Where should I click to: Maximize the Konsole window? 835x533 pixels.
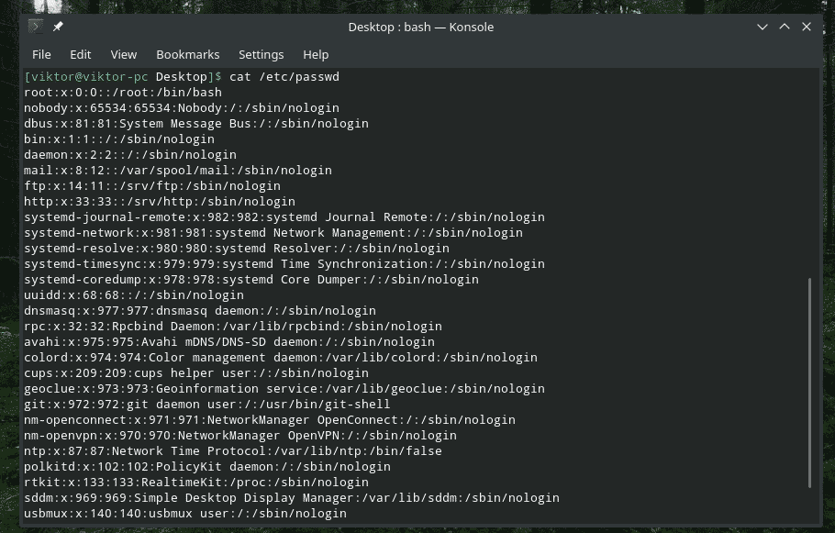[x=785, y=27]
